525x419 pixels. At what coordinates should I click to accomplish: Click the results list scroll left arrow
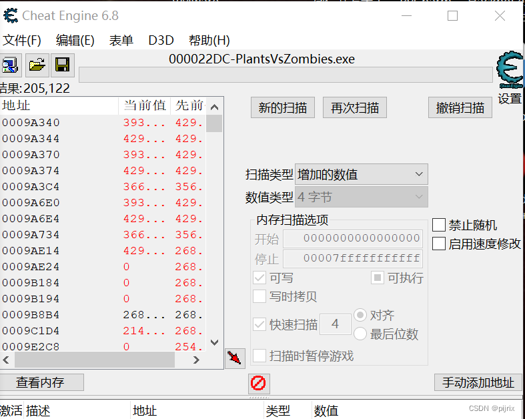(6, 360)
